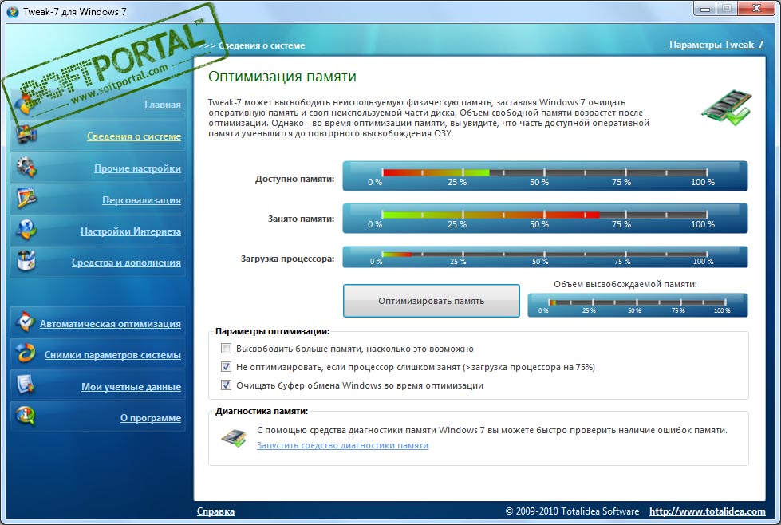Click the RAM module icon with green checkmark

pos(726,108)
